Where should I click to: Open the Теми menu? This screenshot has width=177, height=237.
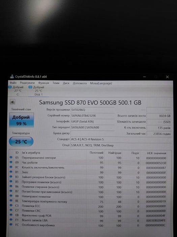(56, 83)
